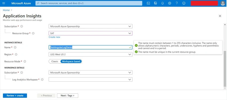
Task: Show info tooltip for Resource Group
Action: [33, 33]
